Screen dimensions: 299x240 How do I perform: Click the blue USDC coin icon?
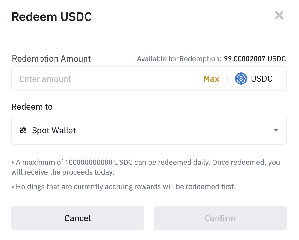[241, 79]
